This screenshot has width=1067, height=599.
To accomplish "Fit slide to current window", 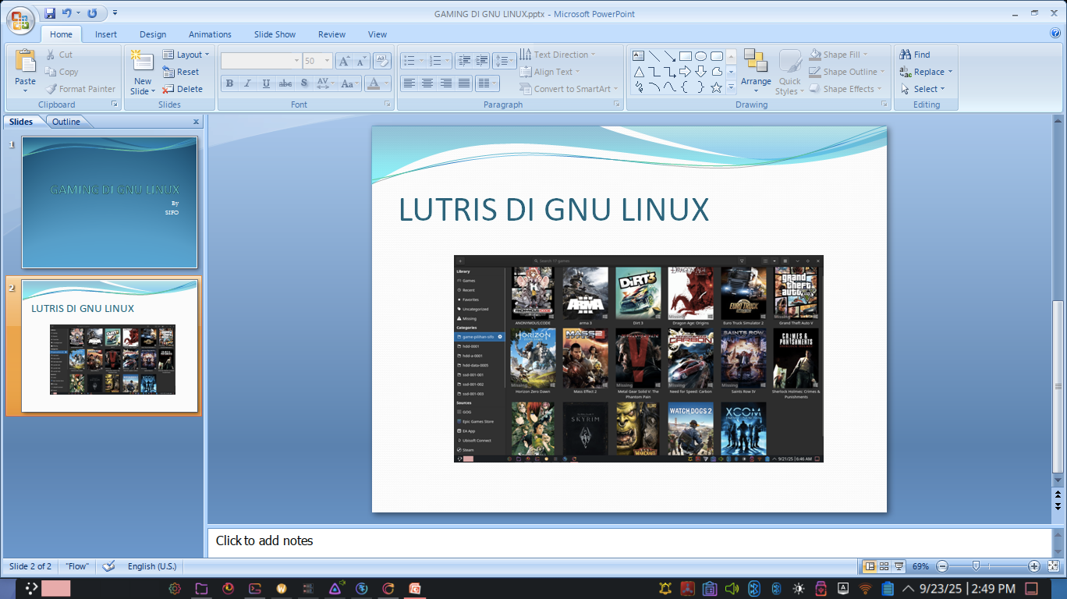I will [1054, 566].
